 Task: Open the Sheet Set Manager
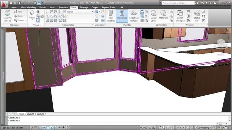[134, 16]
